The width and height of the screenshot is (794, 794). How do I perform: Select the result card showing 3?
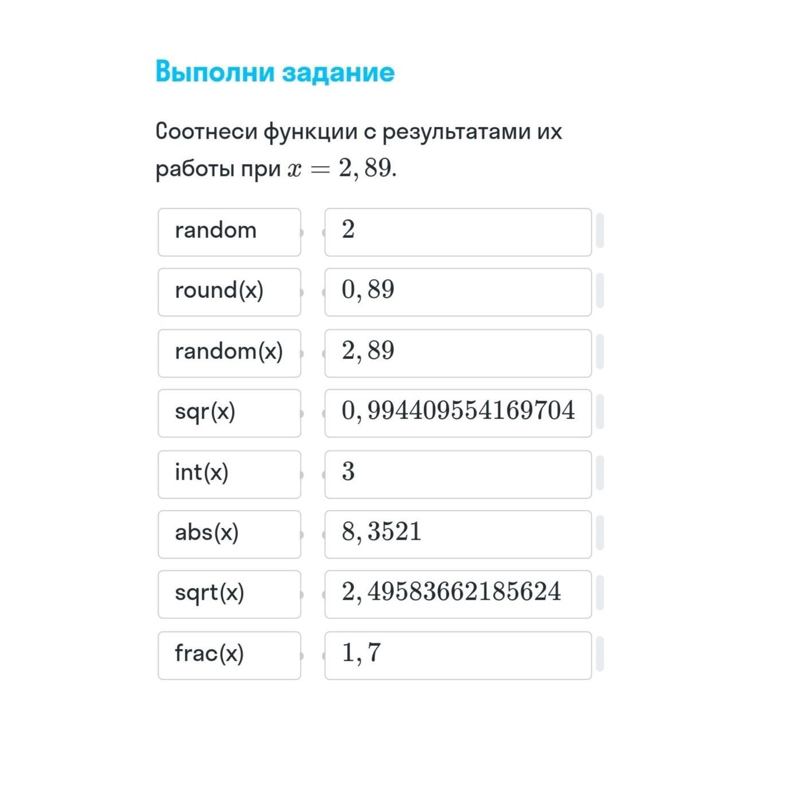[458, 474]
